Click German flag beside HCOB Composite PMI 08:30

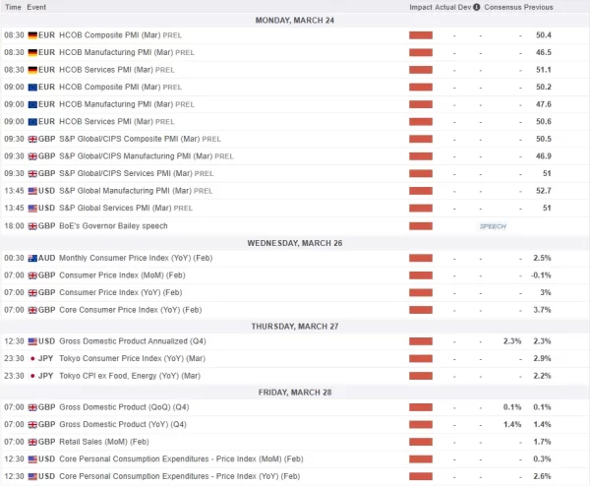click(32, 35)
